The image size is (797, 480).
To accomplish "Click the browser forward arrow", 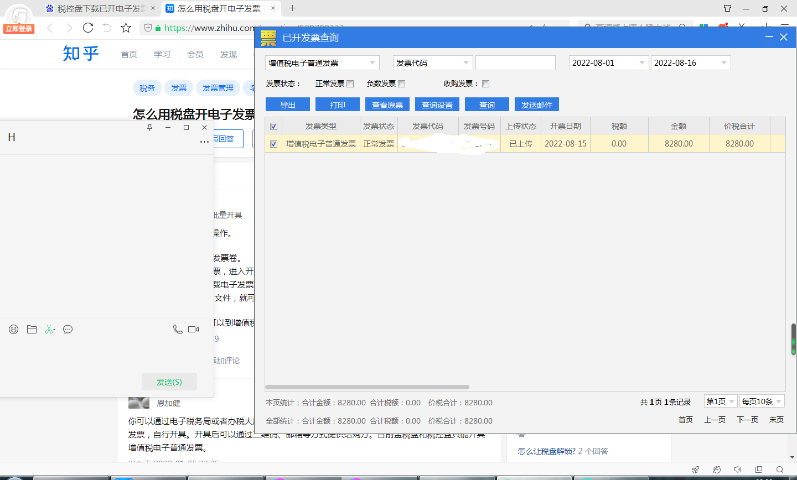I will [x=69, y=28].
